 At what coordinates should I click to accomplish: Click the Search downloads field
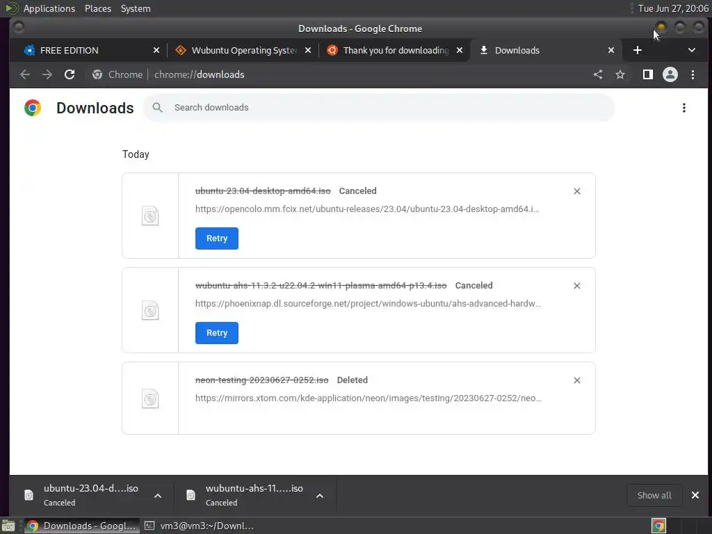[x=379, y=108]
